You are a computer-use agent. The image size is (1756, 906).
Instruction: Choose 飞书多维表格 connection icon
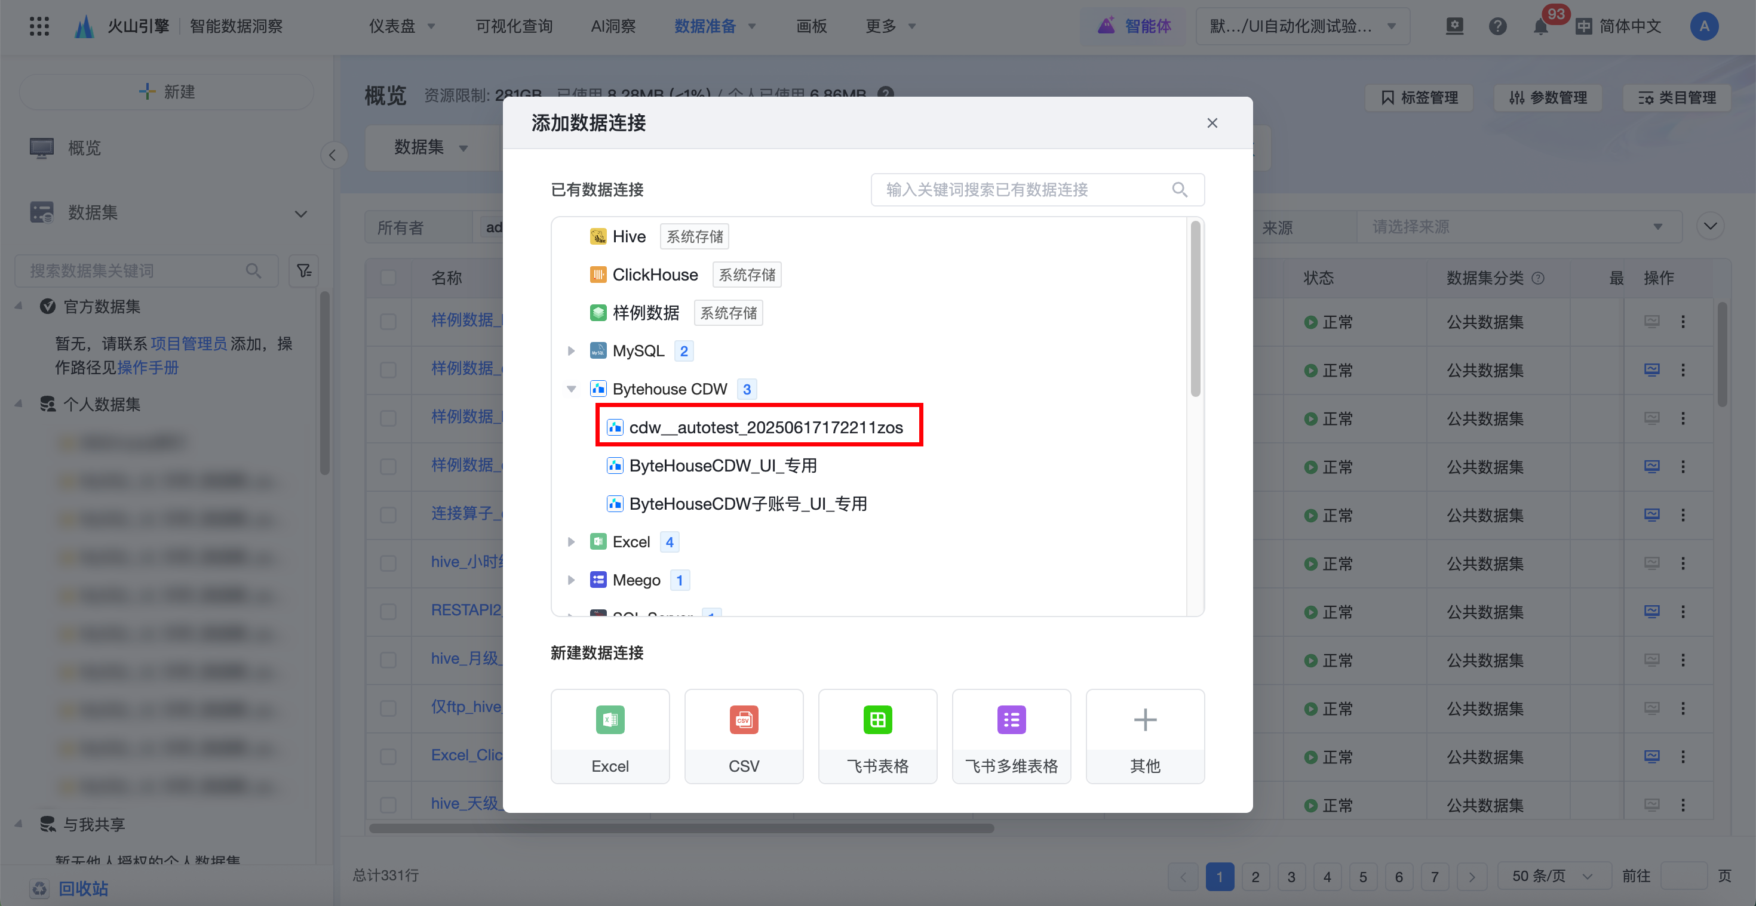[1011, 720]
